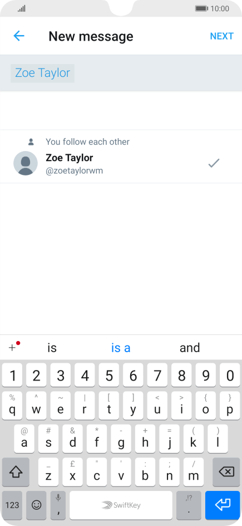Pick the 'and' word suggestion
Image resolution: width=242 pixels, height=526 pixels.
coord(190,348)
